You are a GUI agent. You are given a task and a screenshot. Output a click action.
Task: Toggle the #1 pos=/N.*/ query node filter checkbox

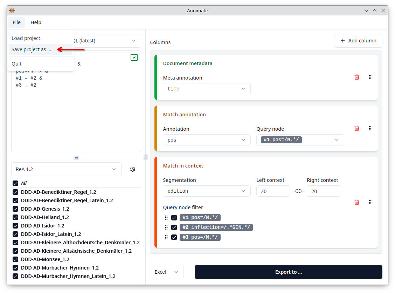click(174, 218)
